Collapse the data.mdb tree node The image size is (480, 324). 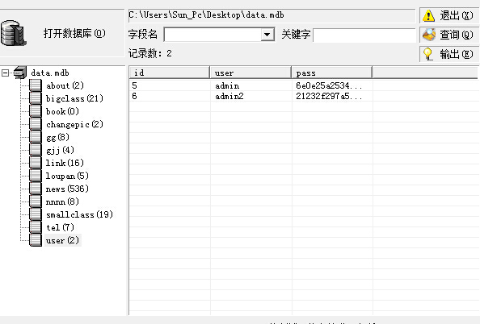coord(5,73)
